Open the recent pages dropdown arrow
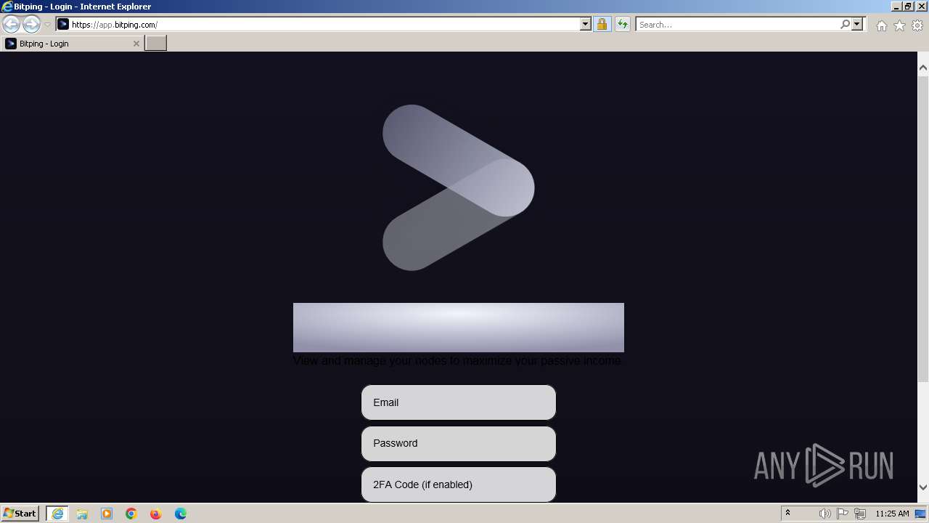The height and width of the screenshot is (523, 929). point(47,24)
